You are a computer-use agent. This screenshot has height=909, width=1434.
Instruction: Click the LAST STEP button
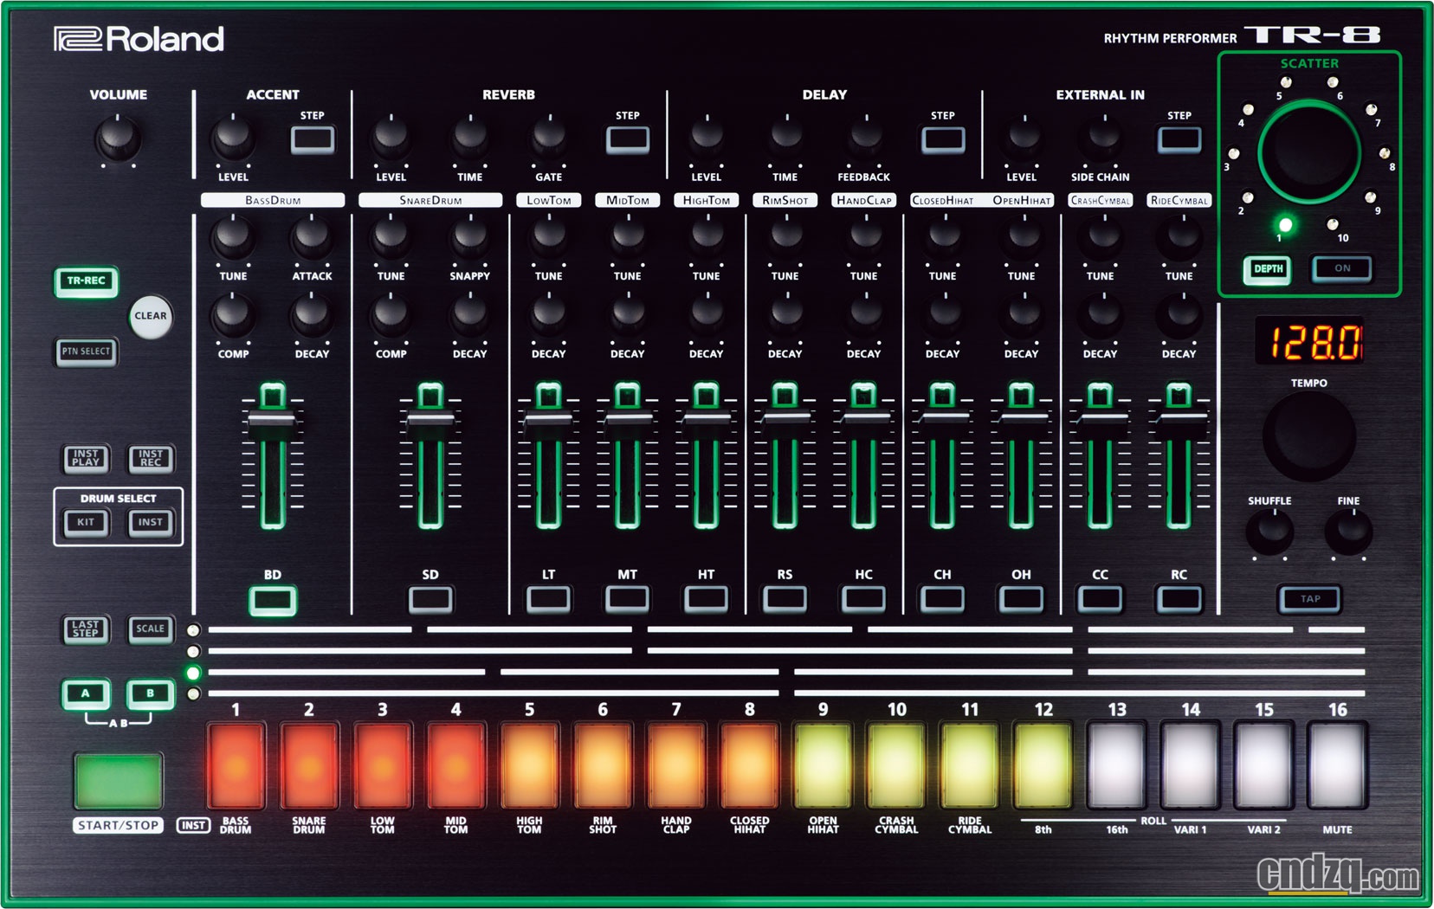[86, 629]
